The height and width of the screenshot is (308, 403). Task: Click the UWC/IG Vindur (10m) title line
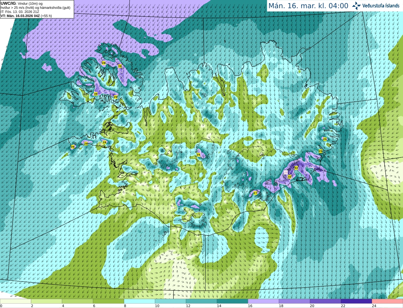tap(22, 3)
